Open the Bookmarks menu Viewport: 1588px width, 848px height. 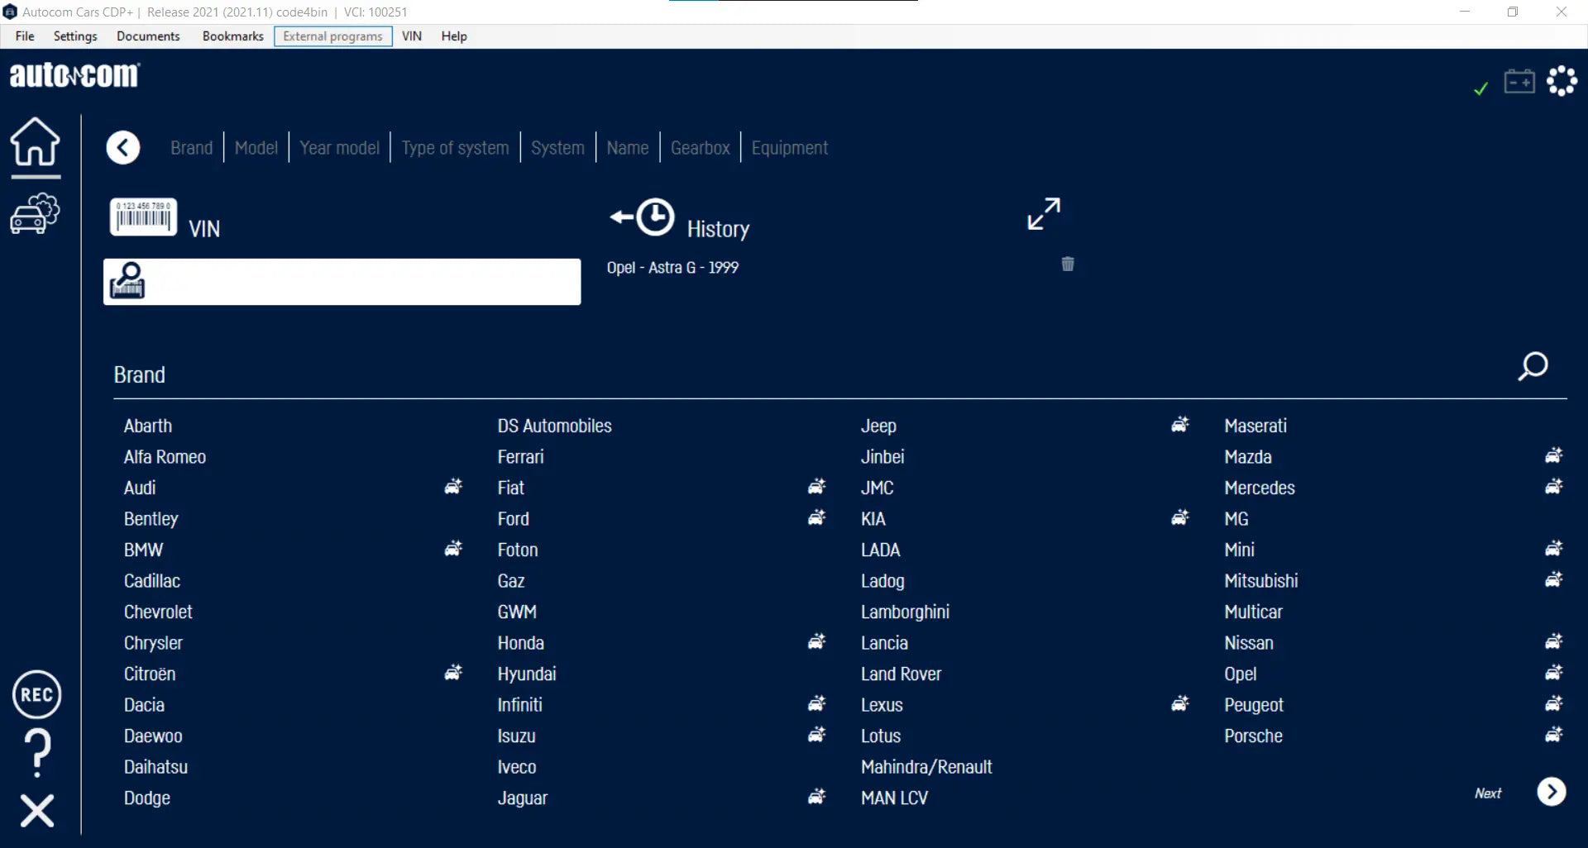coord(232,36)
